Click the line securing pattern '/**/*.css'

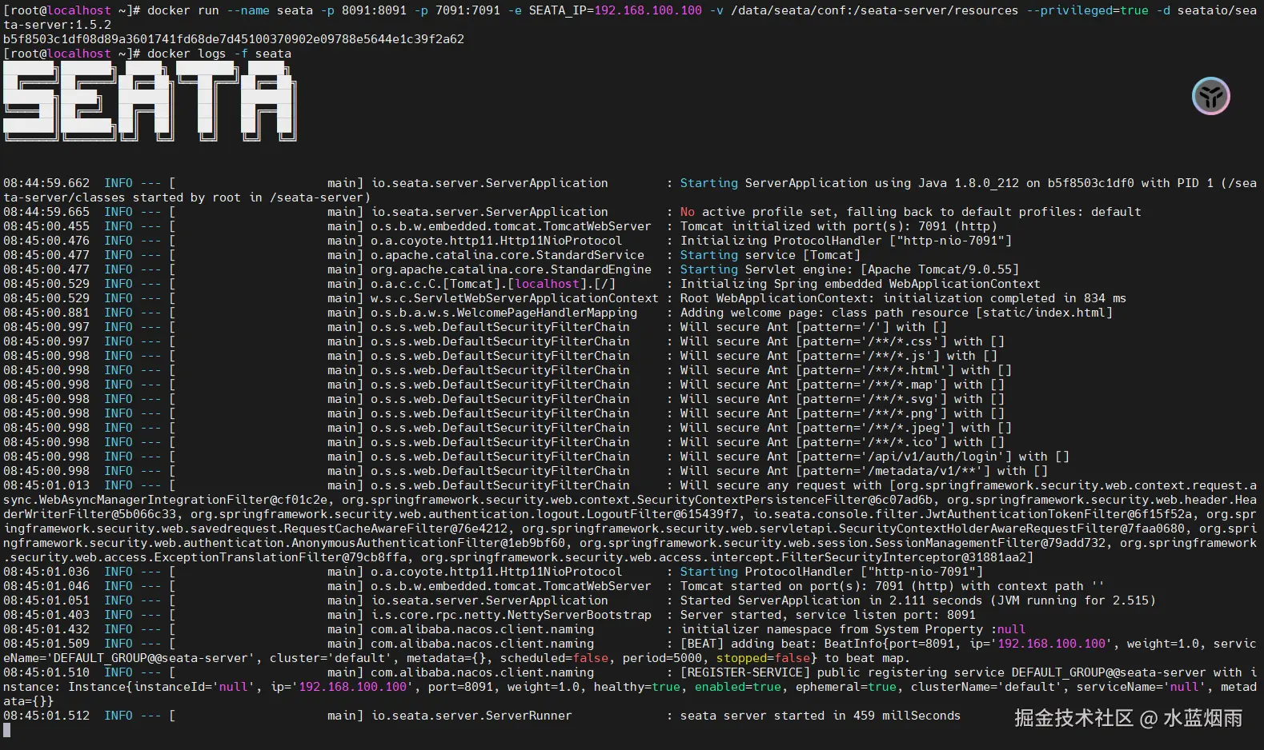point(842,341)
